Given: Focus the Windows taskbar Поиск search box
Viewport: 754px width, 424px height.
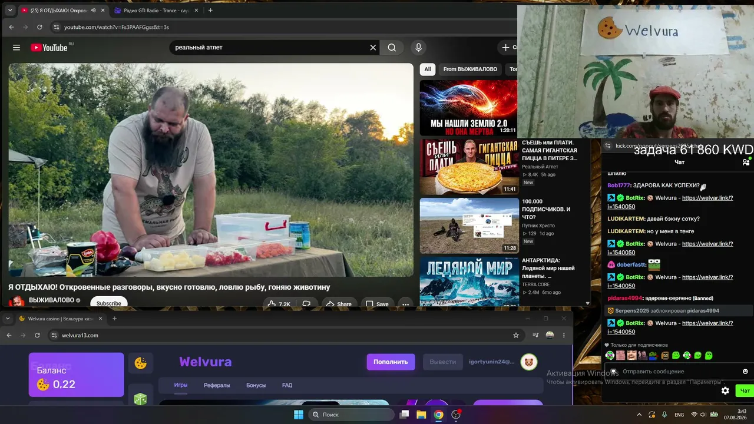Looking at the screenshot, I should pos(351,415).
